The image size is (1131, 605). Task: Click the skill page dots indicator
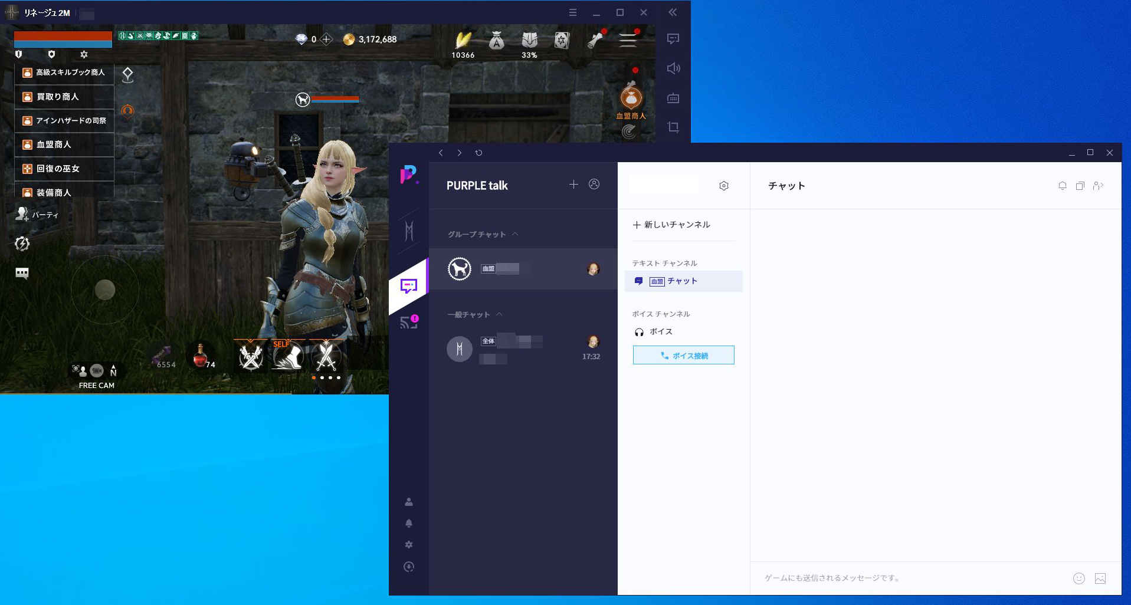326,377
